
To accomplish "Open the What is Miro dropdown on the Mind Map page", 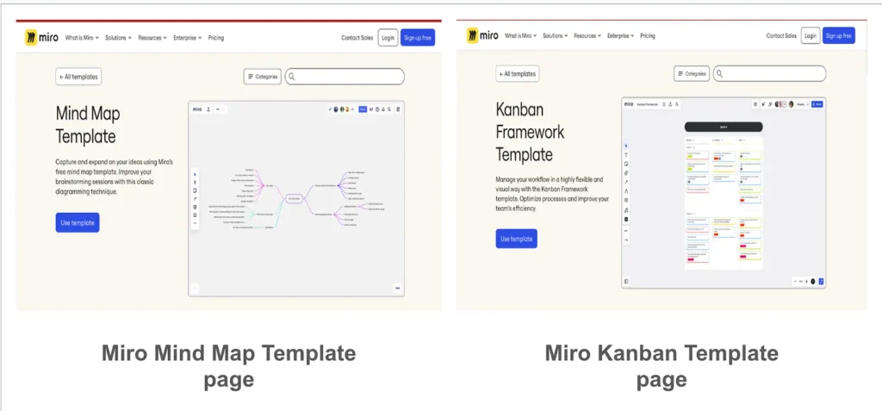I will tap(82, 38).
